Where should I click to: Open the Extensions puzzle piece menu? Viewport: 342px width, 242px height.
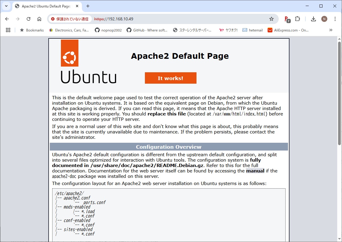(x=298, y=19)
